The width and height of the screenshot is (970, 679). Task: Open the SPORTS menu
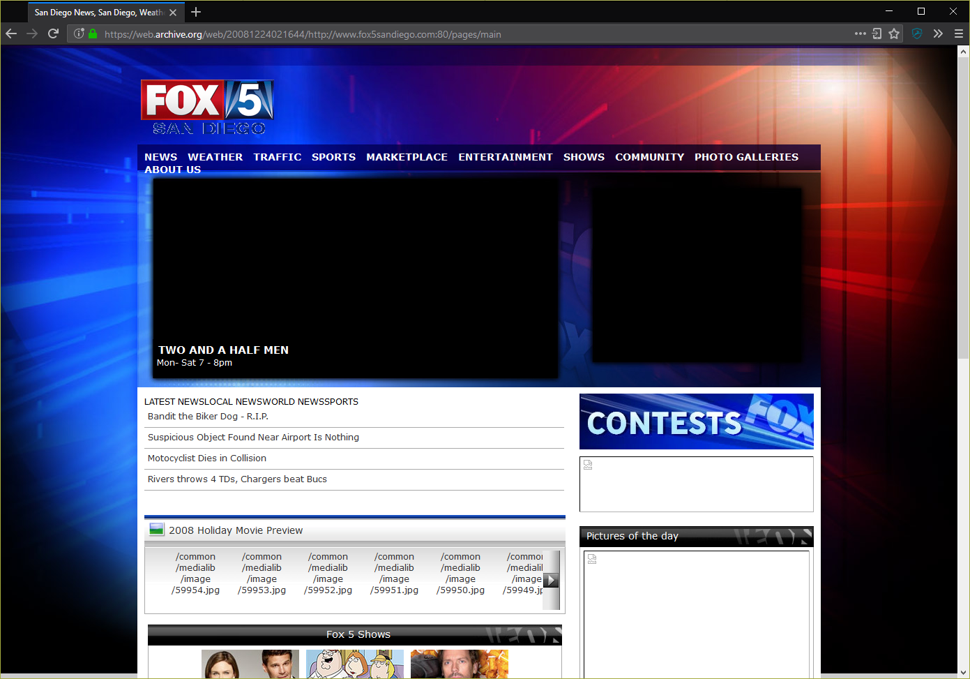pyautogui.click(x=334, y=157)
